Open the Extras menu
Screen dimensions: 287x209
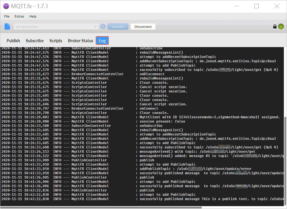(x=19, y=16)
